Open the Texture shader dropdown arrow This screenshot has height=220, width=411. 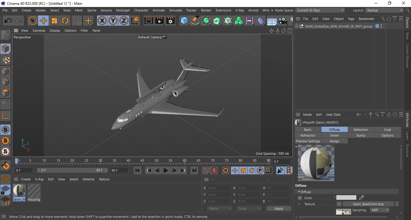[339, 204]
